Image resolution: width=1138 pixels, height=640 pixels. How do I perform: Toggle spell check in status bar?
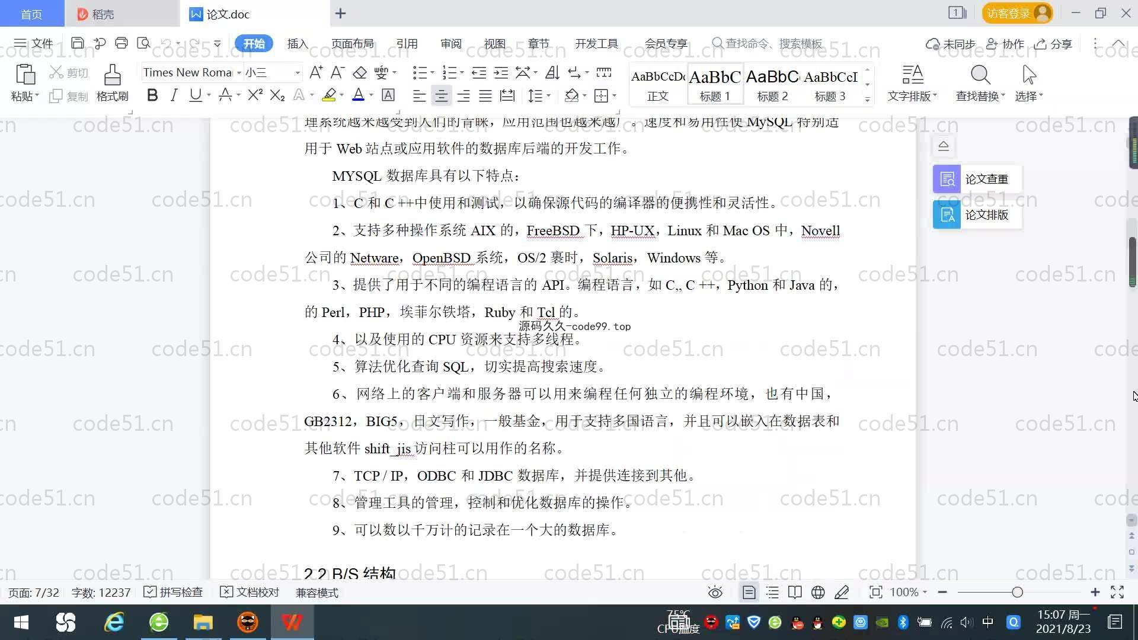pyautogui.click(x=174, y=592)
